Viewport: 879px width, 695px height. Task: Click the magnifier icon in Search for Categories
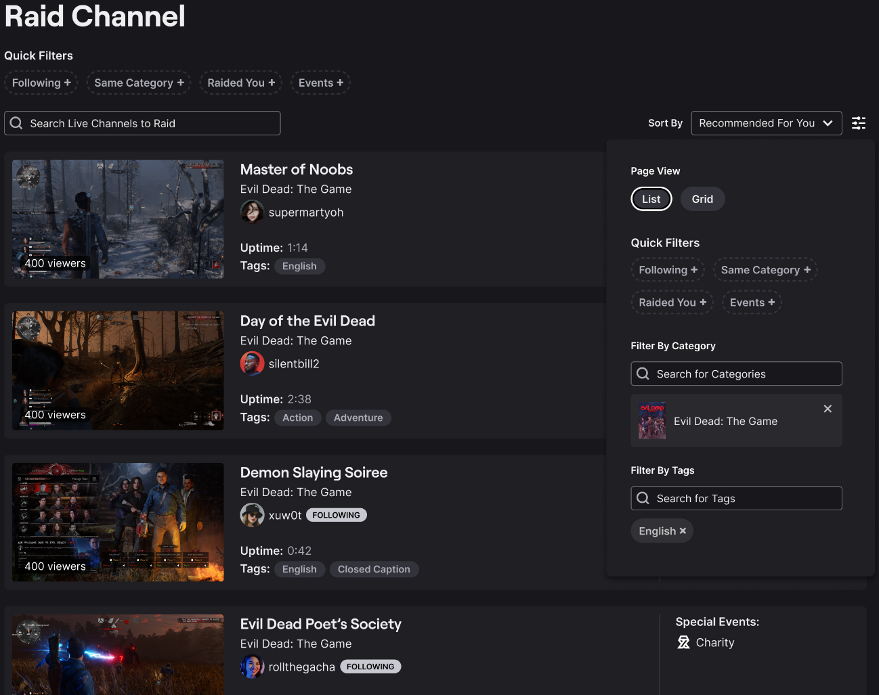[x=643, y=374]
